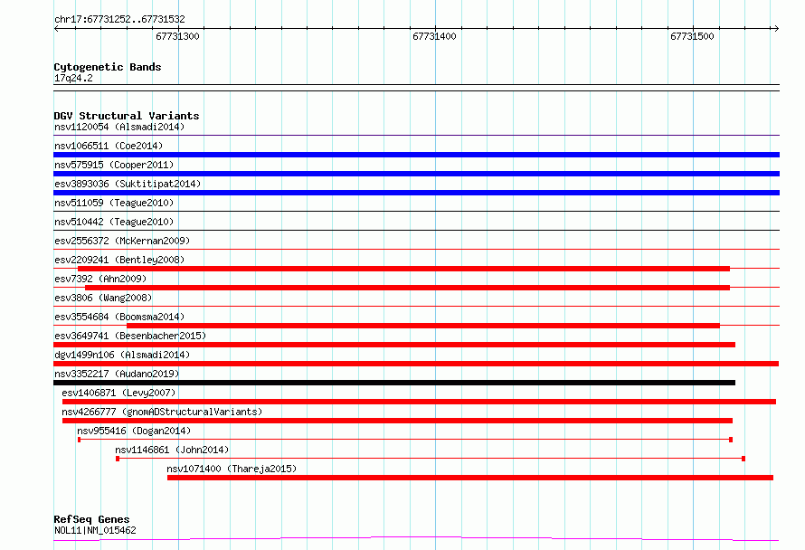This screenshot has width=805, height=550.
Task: Click the DGV Structural Variants track title
Action: pos(127,116)
